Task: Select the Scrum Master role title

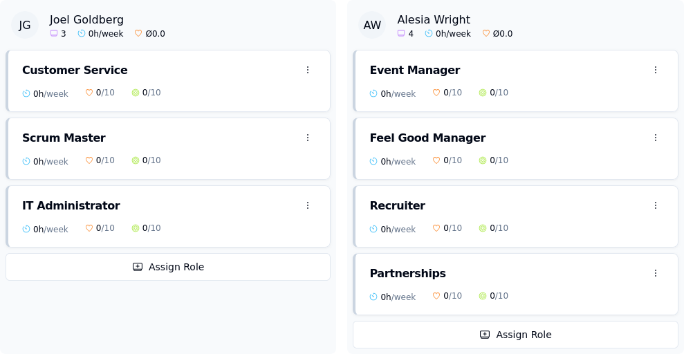Action: pos(64,138)
